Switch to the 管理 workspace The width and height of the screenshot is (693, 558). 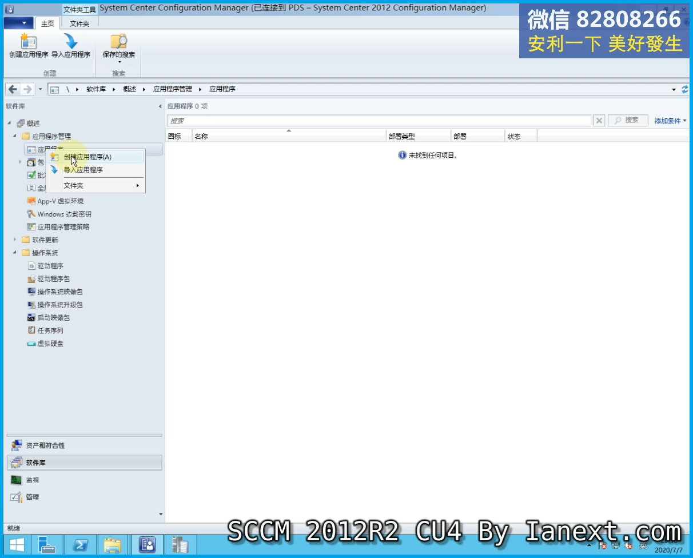[x=84, y=497]
